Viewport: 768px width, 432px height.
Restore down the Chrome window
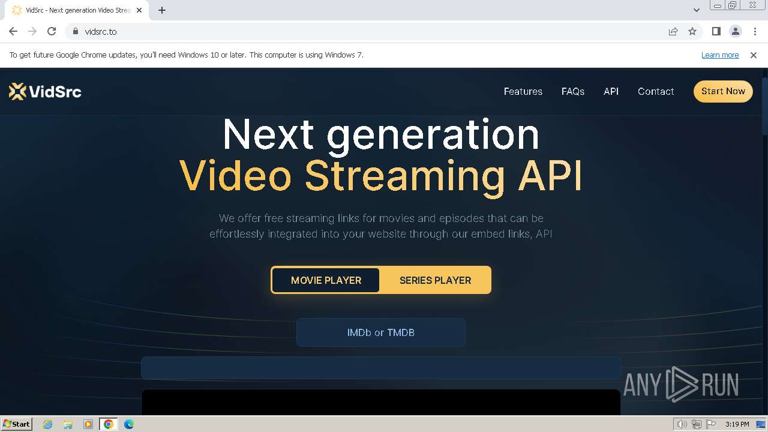[x=733, y=5]
